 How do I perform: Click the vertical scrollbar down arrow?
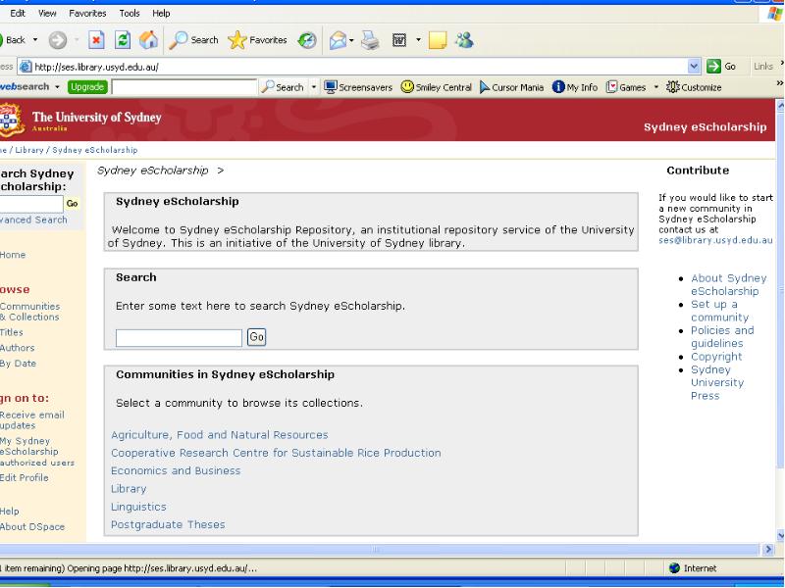780,535
